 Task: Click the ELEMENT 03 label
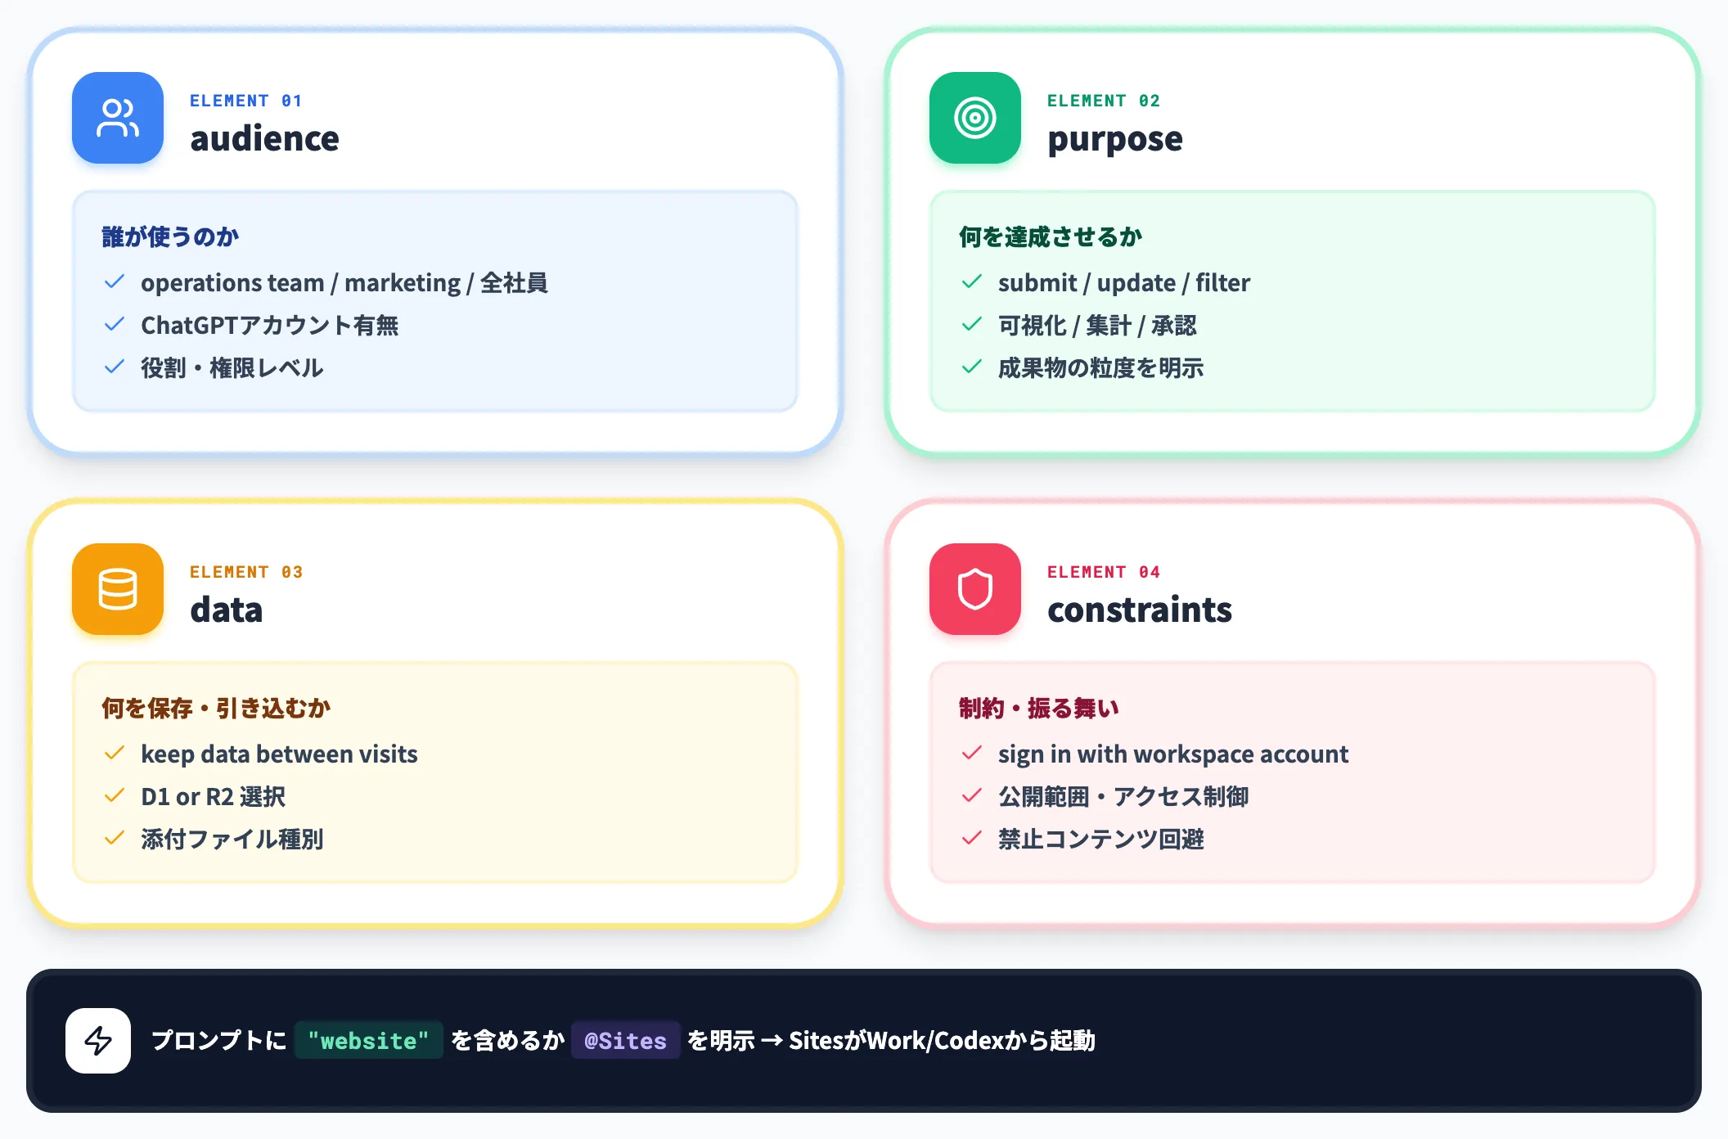pos(245,572)
